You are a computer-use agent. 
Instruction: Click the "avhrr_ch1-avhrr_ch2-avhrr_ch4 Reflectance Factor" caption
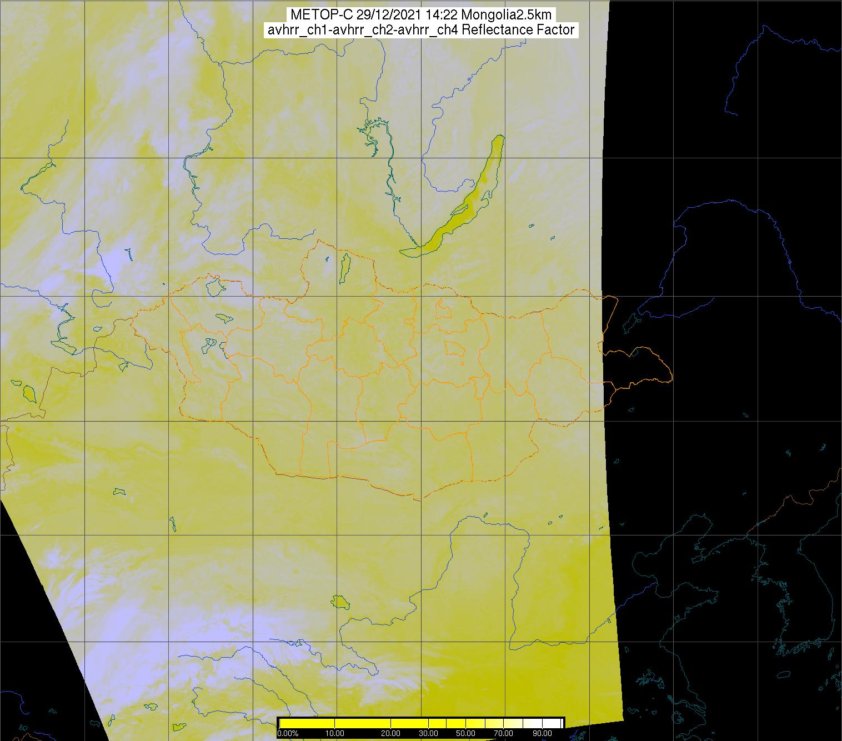point(421,30)
